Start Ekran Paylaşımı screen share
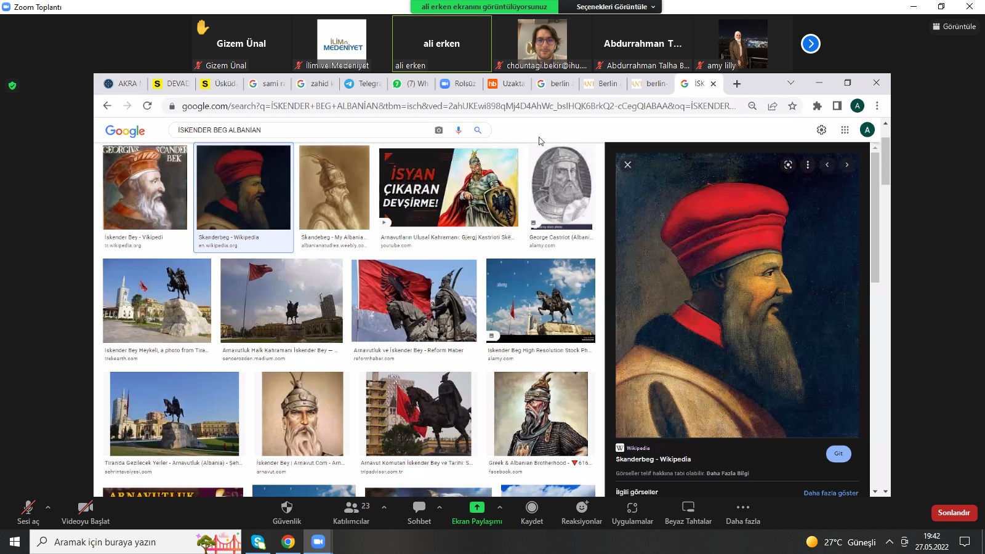985x554 pixels. point(477,513)
